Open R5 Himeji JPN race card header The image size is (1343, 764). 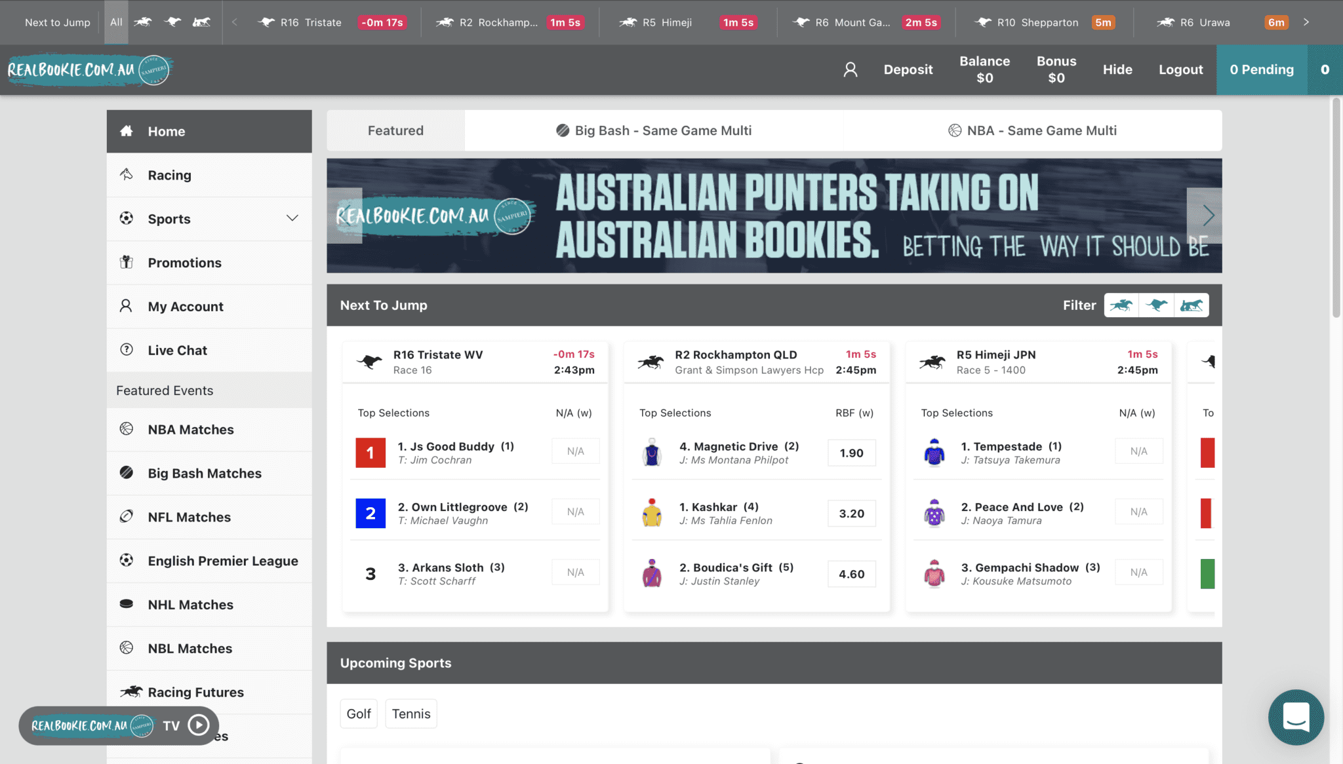pyautogui.click(x=1039, y=362)
